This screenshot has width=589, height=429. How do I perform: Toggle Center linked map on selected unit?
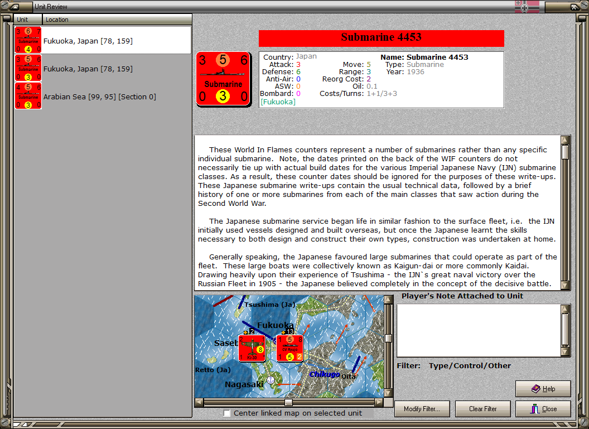point(227,413)
